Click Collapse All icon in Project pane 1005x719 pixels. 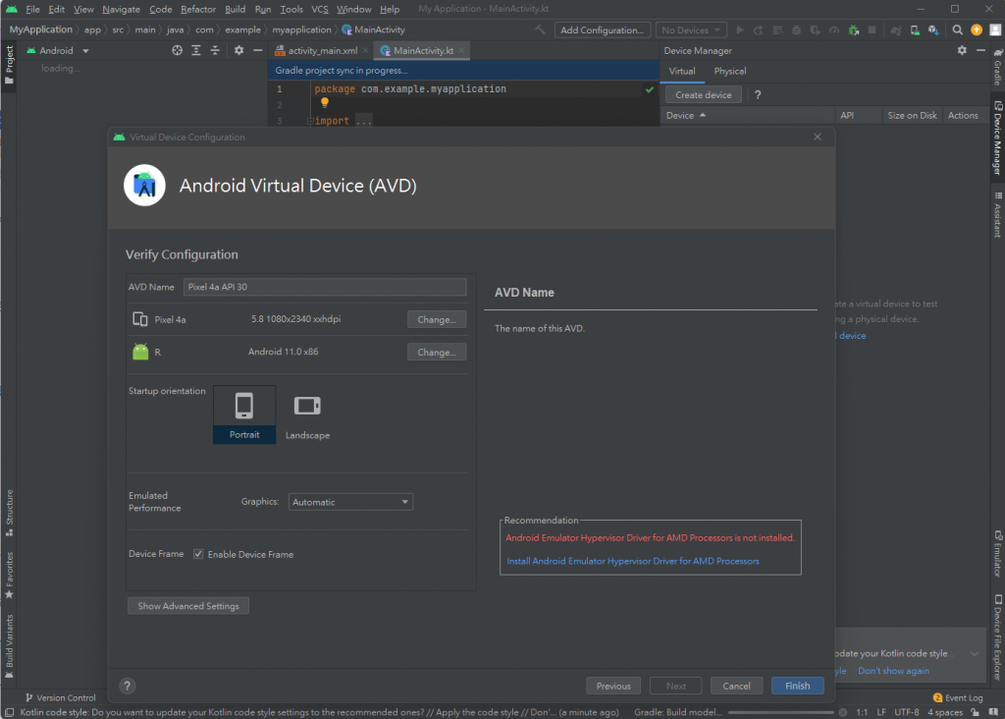pyautogui.click(x=215, y=50)
